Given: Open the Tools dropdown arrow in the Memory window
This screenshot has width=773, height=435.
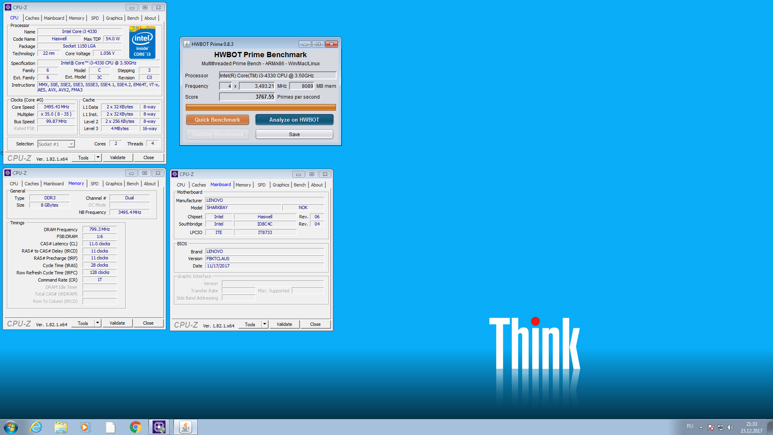Looking at the screenshot, I should (97, 323).
